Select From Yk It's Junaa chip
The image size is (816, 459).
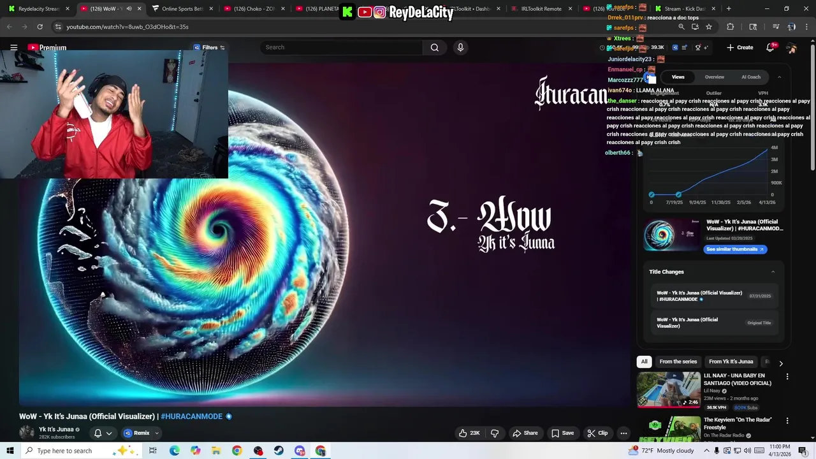tap(731, 361)
